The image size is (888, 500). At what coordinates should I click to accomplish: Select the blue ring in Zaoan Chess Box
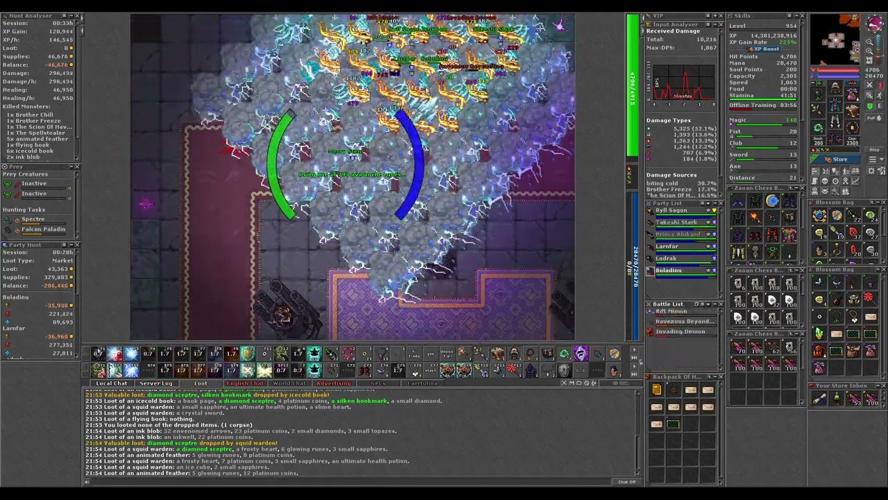click(772, 201)
